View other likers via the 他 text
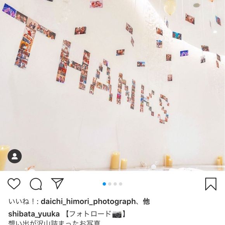Viewport: 225px width, 225px height. tap(146, 201)
